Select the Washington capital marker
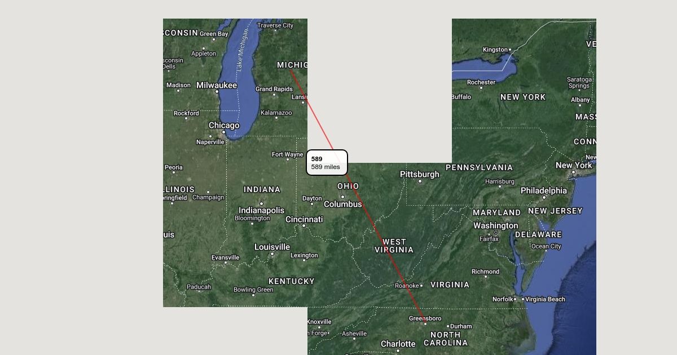677x355 pixels. pyautogui.click(x=496, y=232)
